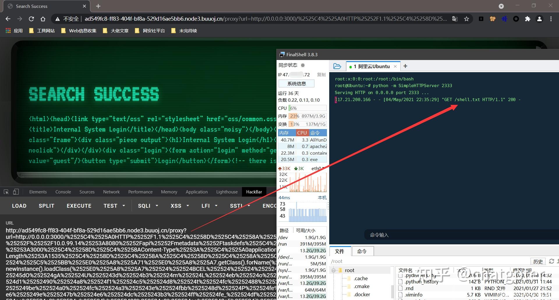This screenshot has height=300, width=559.
Task: Click the EXECUTE button in HackBar
Action: pyautogui.click(x=79, y=206)
